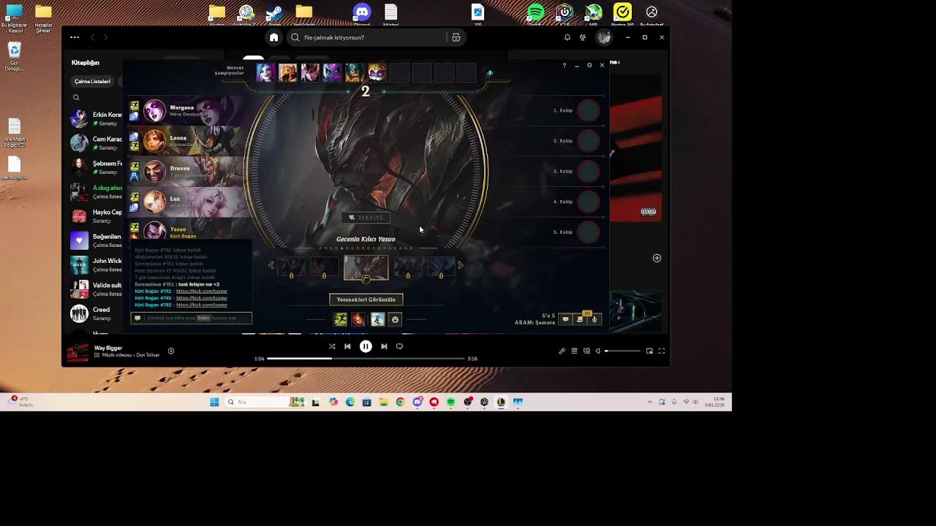Mute Spotify volume speaker icon

point(597,351)
